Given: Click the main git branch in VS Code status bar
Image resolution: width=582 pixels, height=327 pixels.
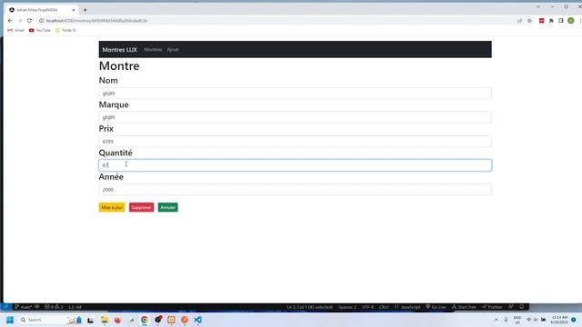Looking at the screenshot, I should point(24,307).
